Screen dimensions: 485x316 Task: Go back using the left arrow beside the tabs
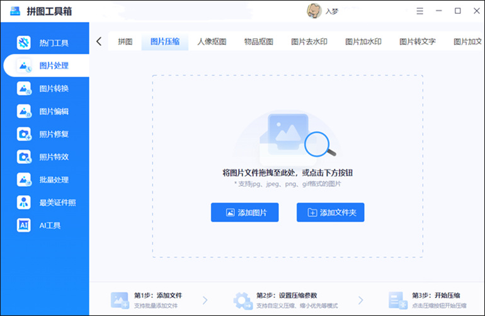(x=99, y=42)
